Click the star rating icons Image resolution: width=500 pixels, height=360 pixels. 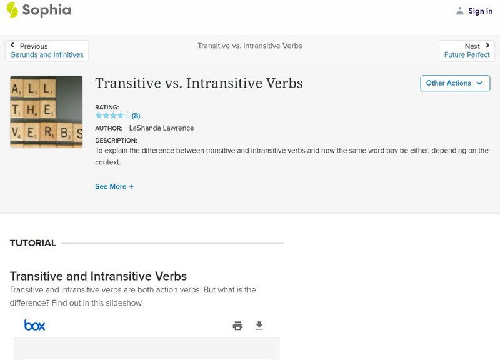click(113, 116)
